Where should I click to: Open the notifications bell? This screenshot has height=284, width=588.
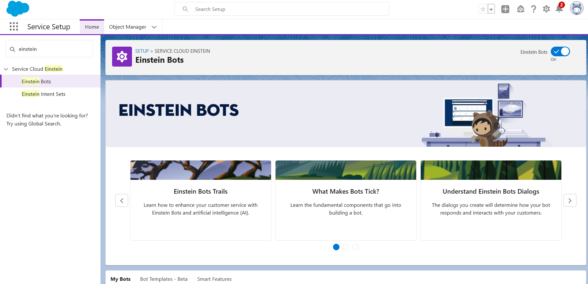point(559,9)
